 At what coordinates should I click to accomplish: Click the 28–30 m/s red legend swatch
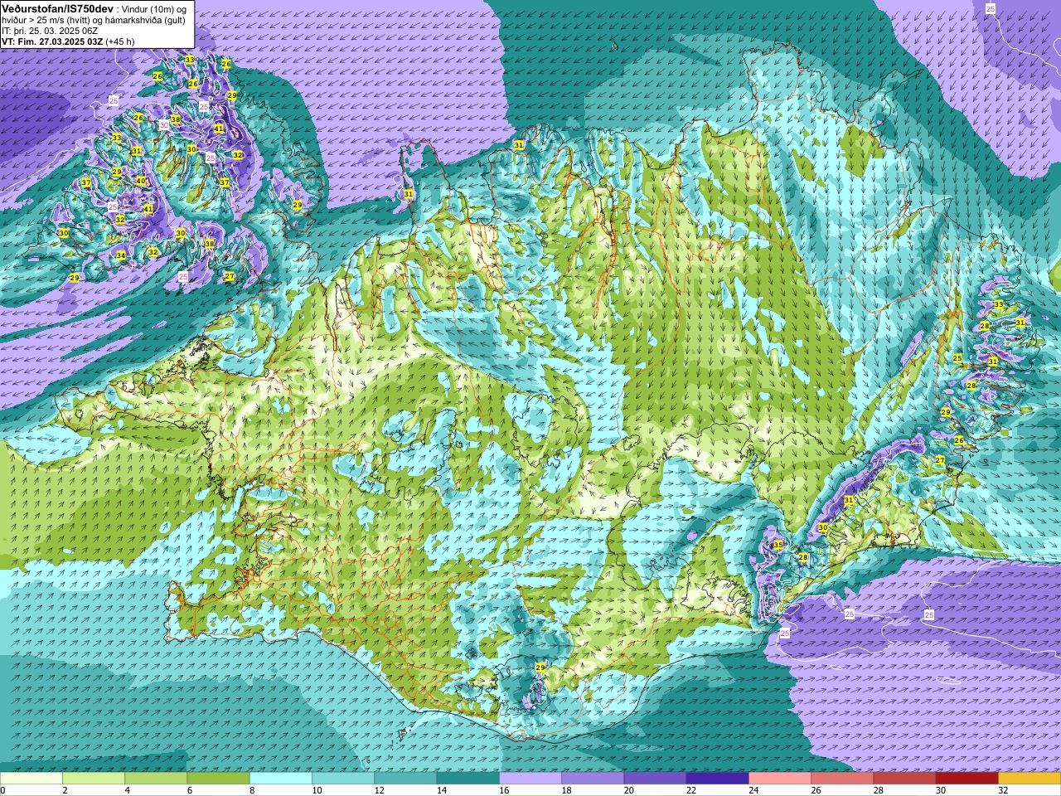click(904, 779)
